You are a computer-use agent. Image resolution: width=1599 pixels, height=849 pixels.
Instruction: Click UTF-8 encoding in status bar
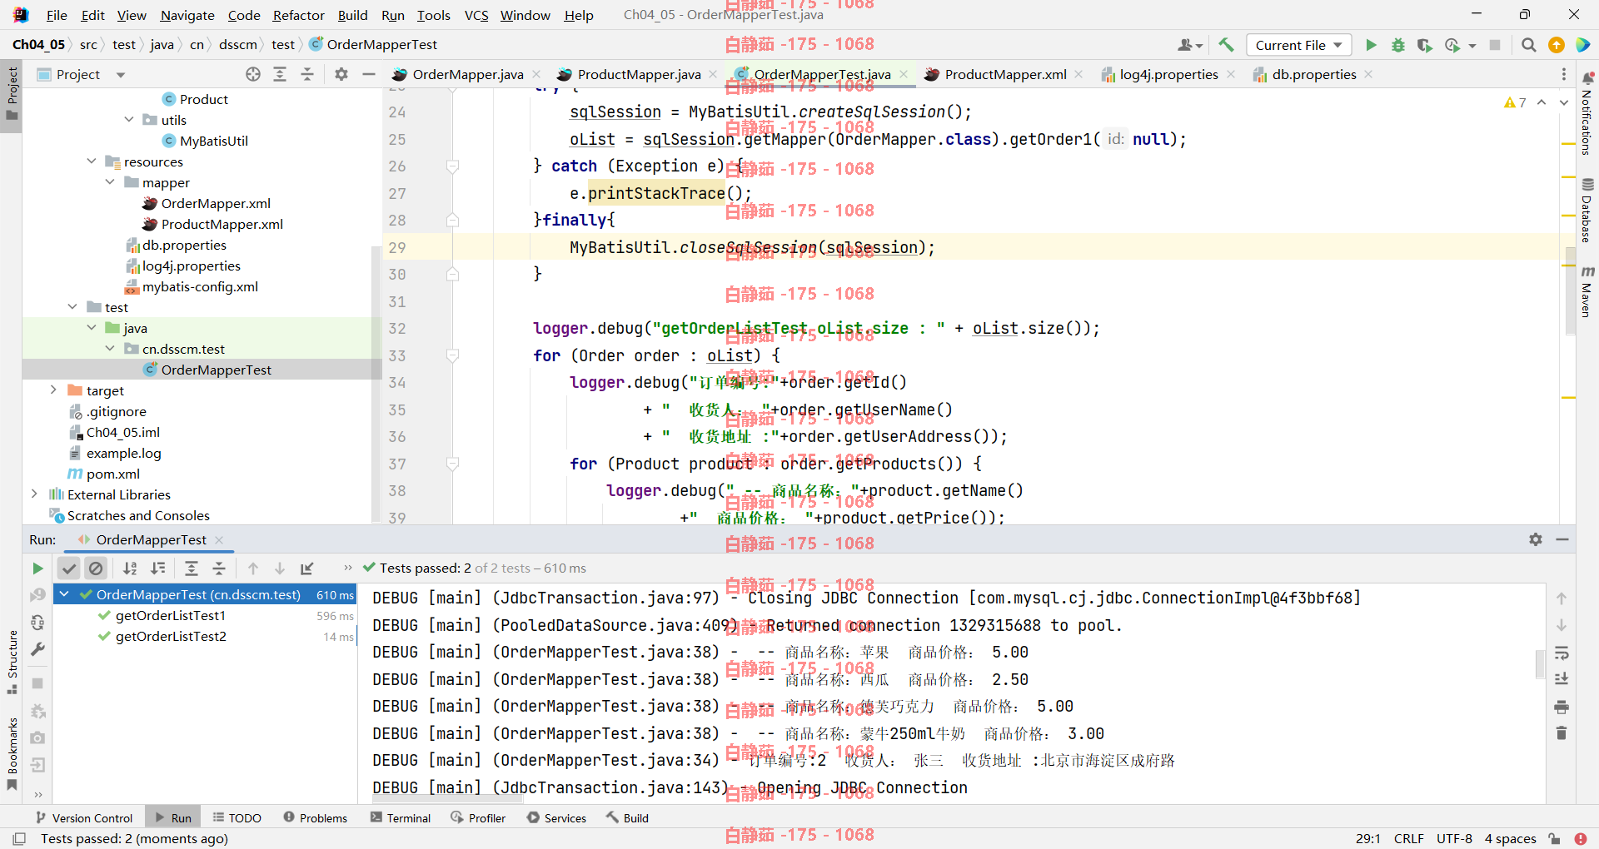point(1454,838)
